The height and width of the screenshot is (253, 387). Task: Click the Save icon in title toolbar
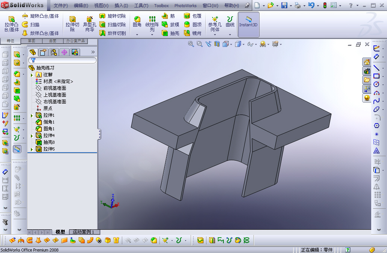pos(284,5)
